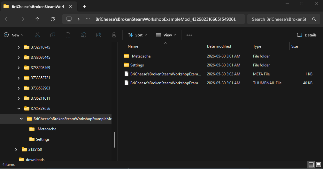Select folder 3733532903 in navigation pane
The width and height of the screenshot is (323, 169).
click(41, 88)
